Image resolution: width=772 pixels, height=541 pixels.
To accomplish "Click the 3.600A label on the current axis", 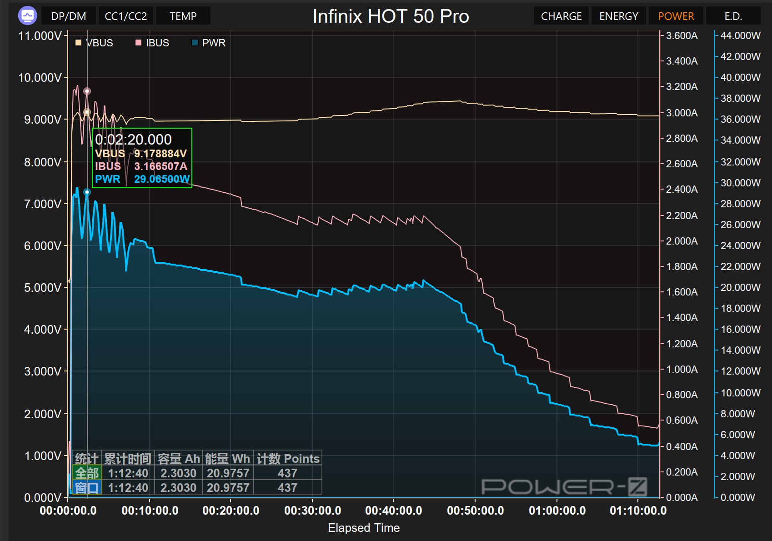I will click(682, 35).
